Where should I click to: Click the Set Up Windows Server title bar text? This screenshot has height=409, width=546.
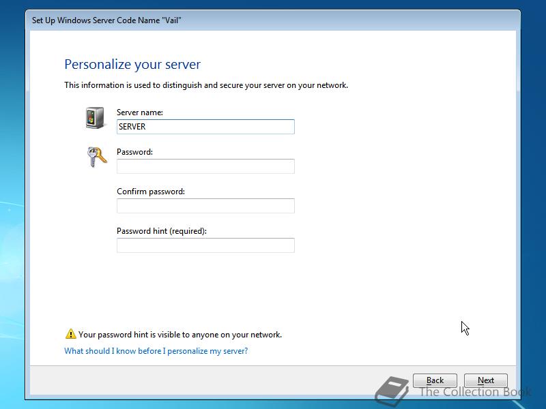point(106,20)
